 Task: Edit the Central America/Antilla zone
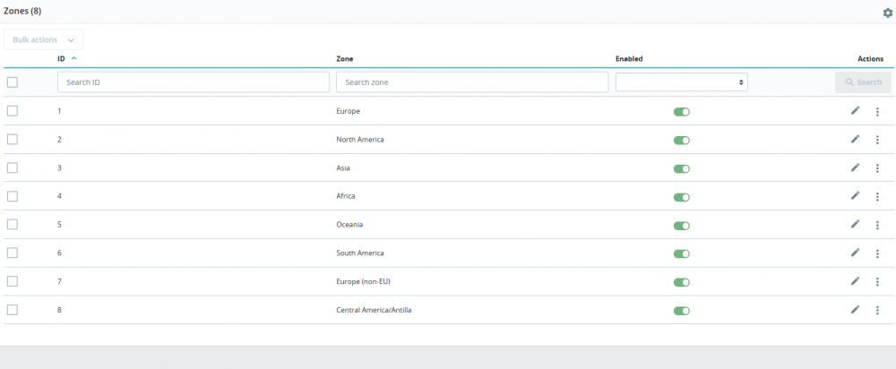click(x=855, y=309)
